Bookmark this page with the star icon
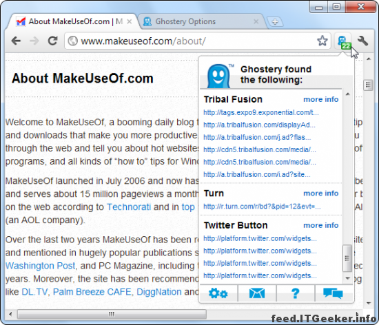379x325 pixels. 322,41
